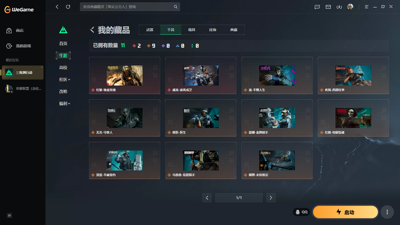Launch the game with 启动 button
Viewport: 400px width, 225px height.
pos(345,212)
